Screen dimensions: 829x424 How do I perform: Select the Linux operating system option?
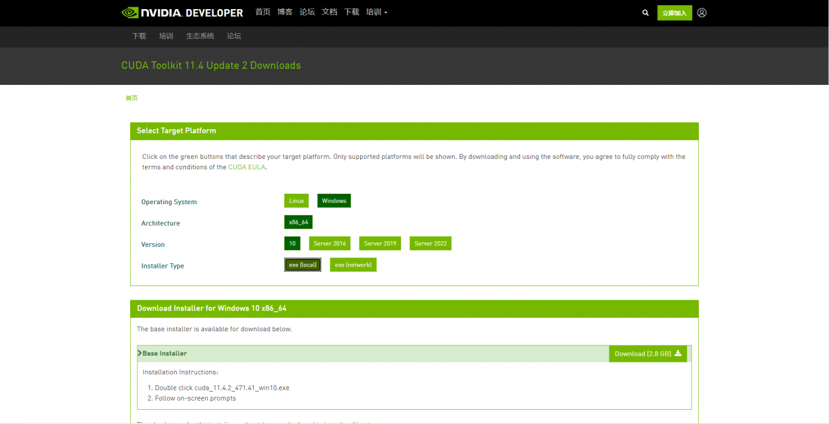click(297, 201)
